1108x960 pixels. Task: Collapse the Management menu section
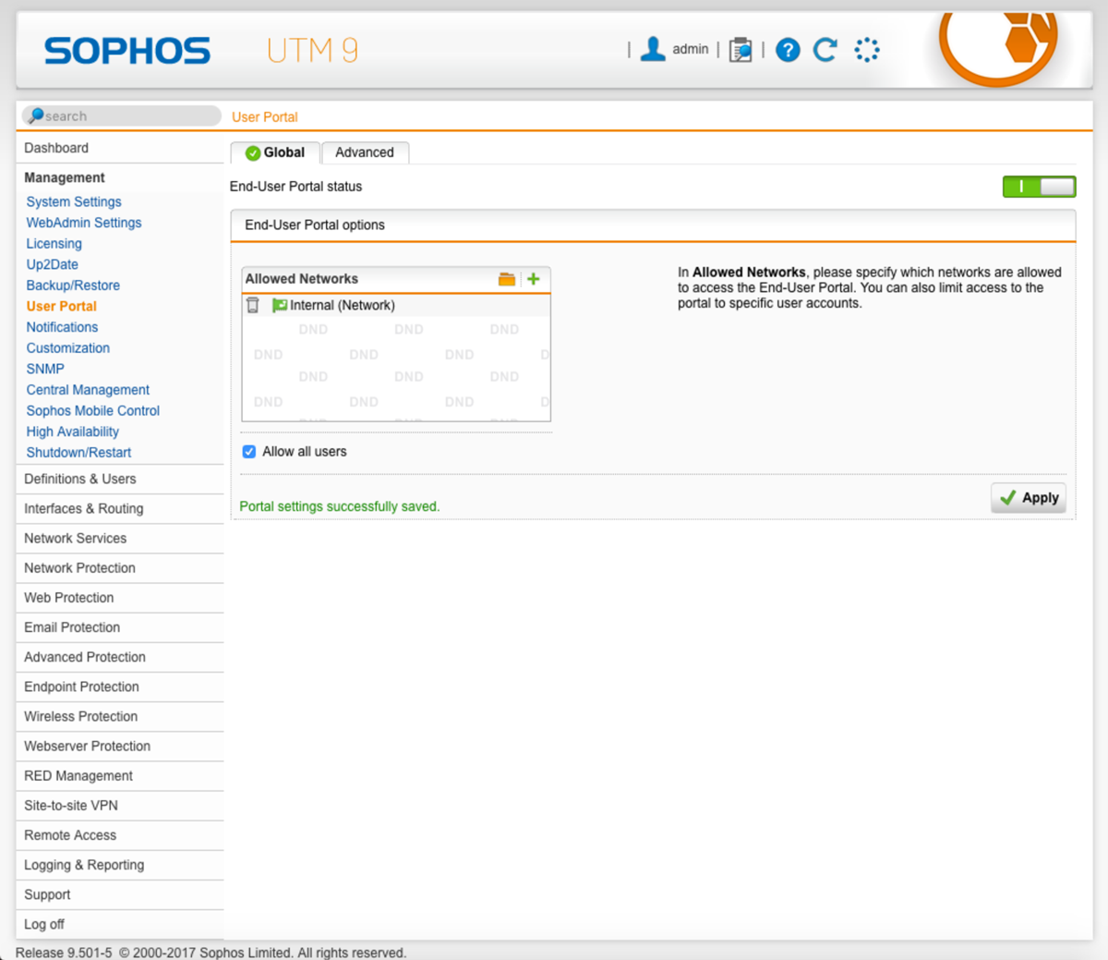(x=120, y=177)
